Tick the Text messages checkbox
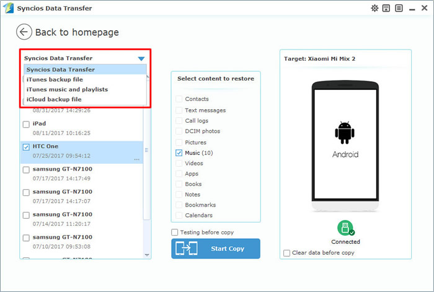 [179, 110]
